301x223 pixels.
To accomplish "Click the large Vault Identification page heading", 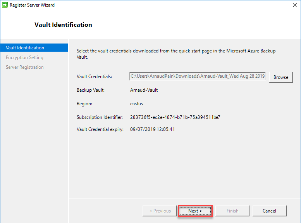I will 63,25.
